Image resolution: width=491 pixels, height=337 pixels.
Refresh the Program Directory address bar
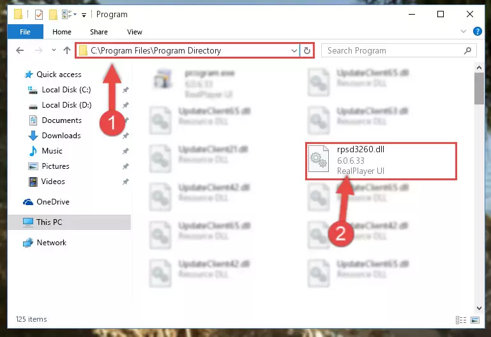click(x=307, y=50)
